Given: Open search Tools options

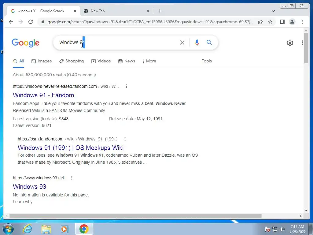Looking at the screenshot, I should click(x=207, y=61).
